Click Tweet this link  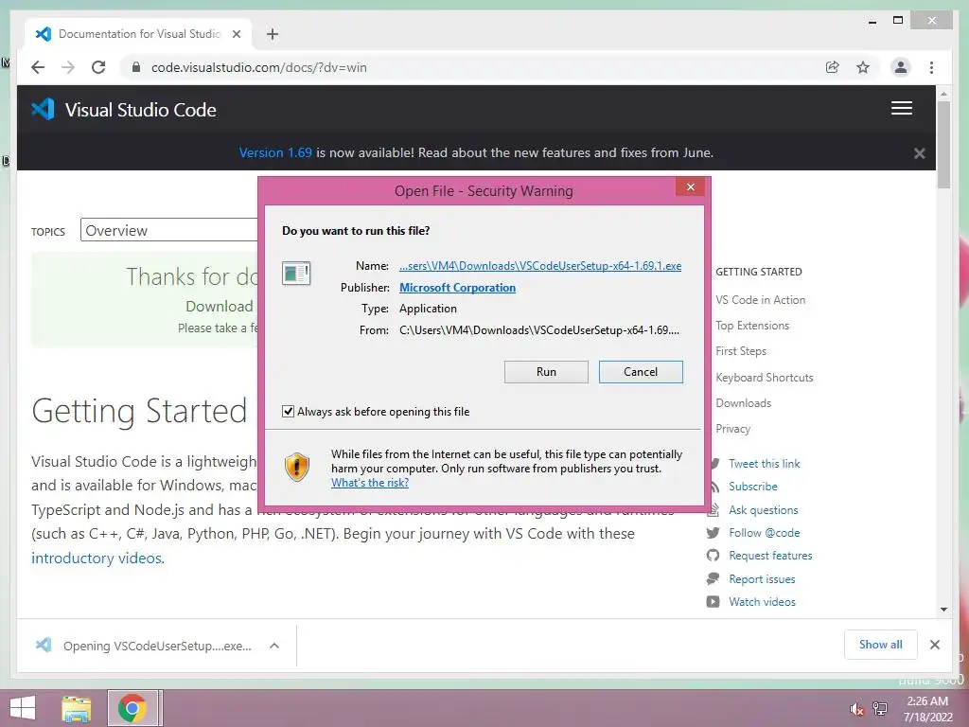tap(764, 464)
